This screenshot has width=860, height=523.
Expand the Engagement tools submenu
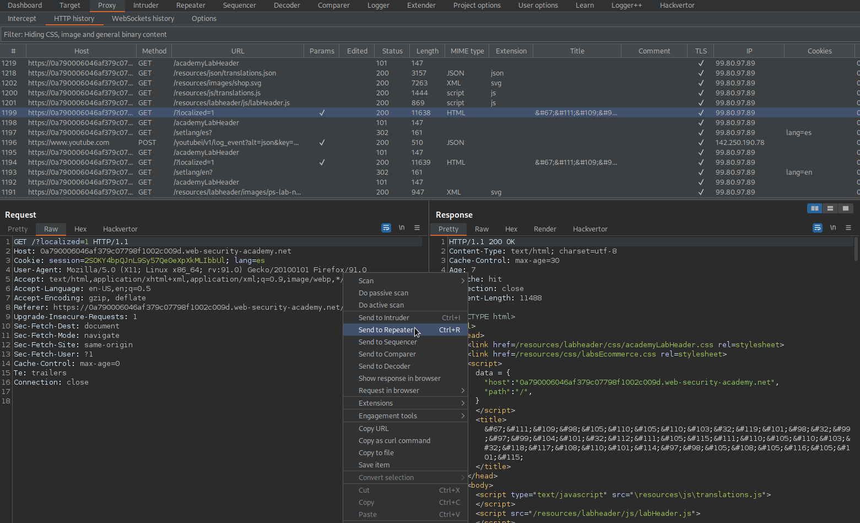pos(405,416)
